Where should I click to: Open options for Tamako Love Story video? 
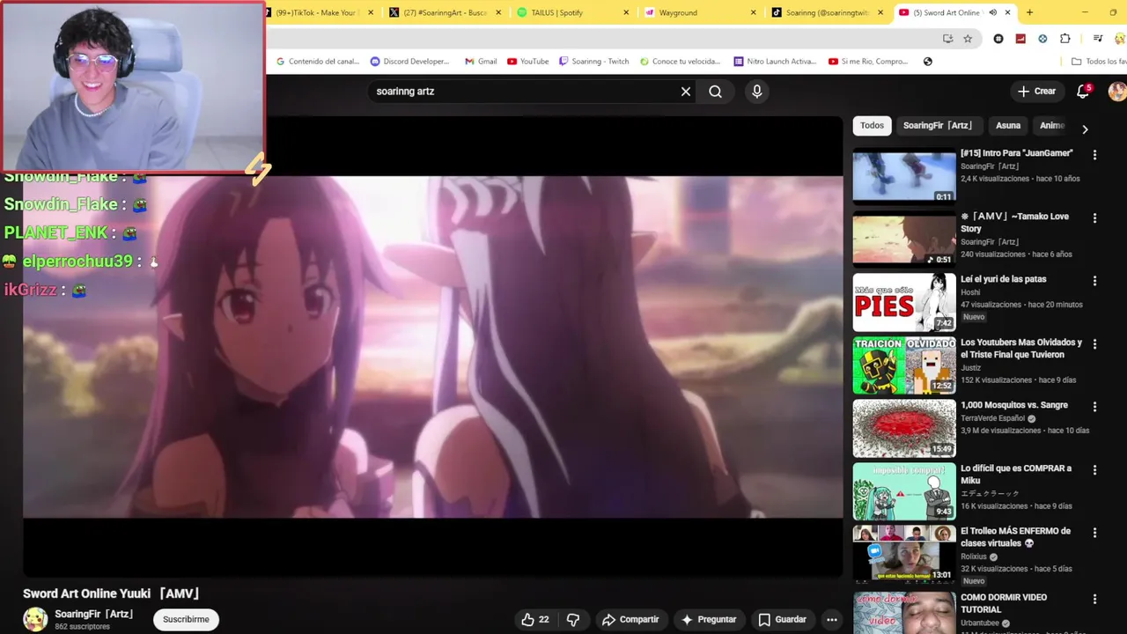click(1094, 218)
